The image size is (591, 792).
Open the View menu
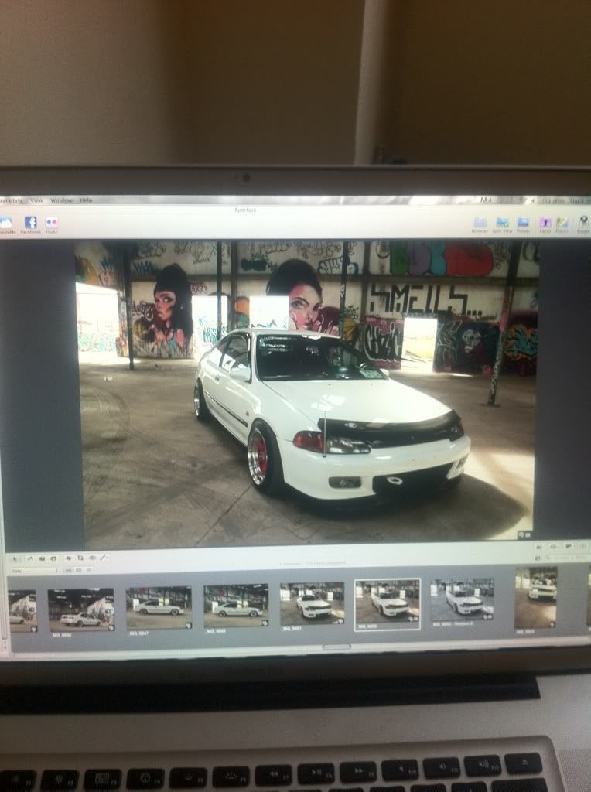coord(36,200)
